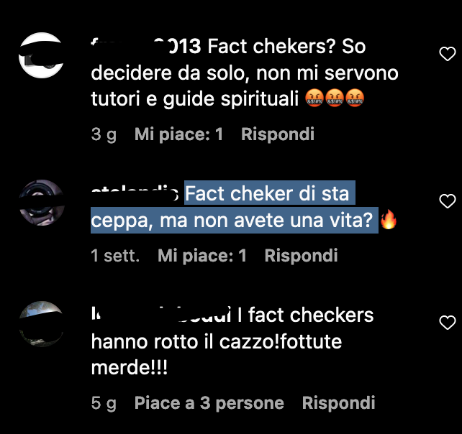Click Rispondi next to "Piace a 3 persone"

(x=338, y=402)
